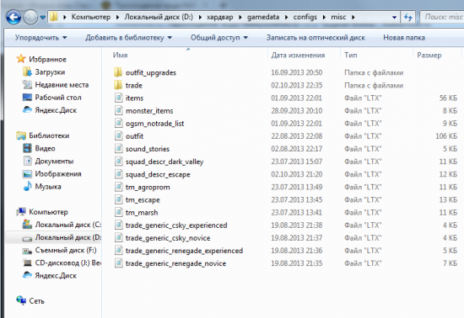Select file 'trade_generic_csky_experienced'
The height and width of the screenshot is (318, 464).
coord(176,225)
